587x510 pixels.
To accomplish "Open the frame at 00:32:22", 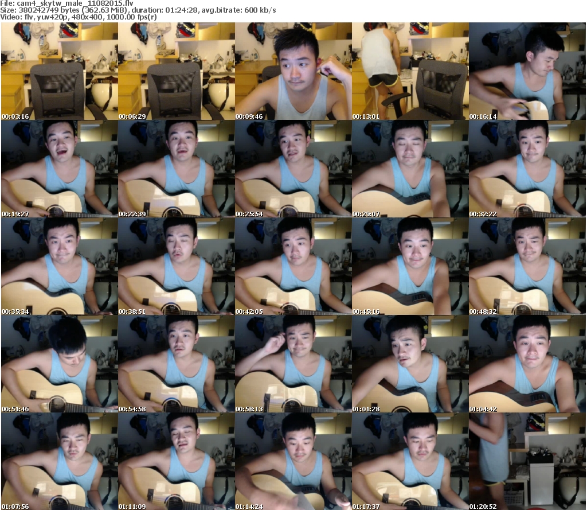I will pos(527,169).
